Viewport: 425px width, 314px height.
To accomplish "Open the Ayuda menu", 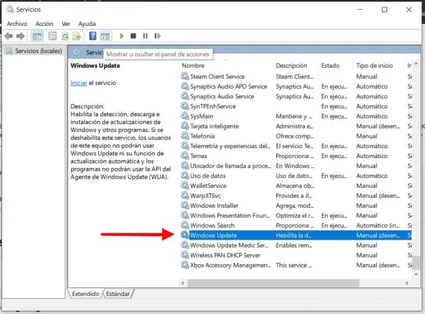I will pyautogui.click(x=87, y=24).
